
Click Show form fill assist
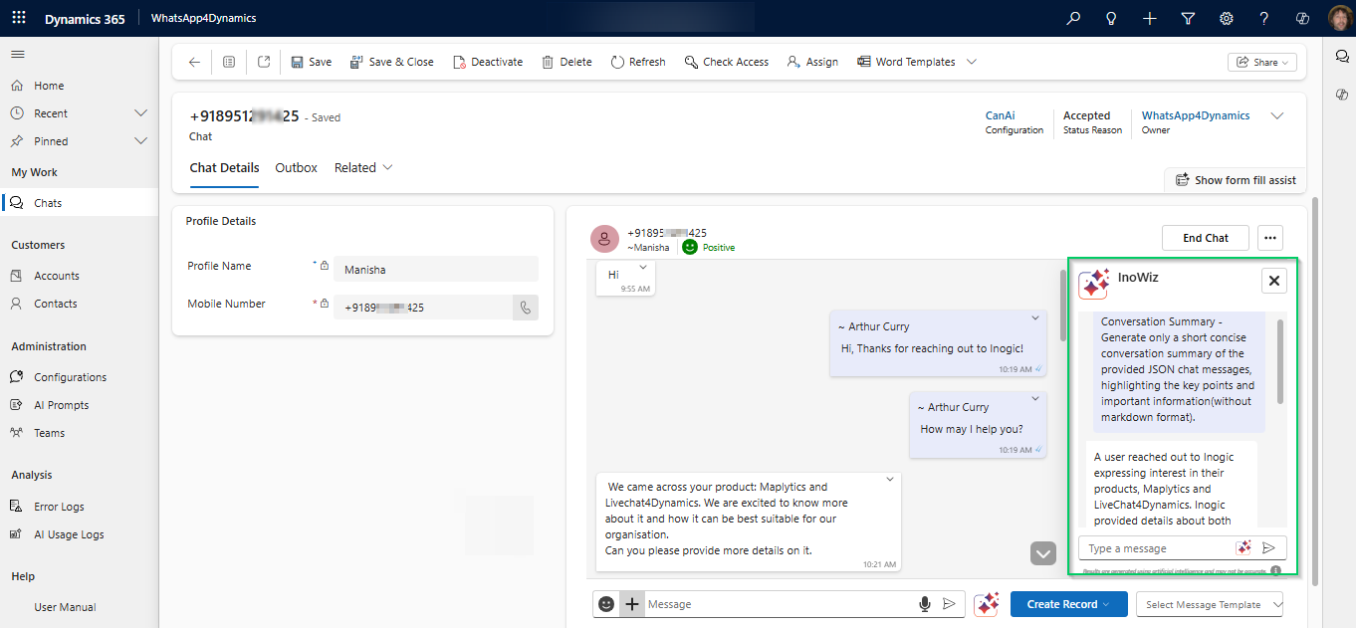click(1235, 180)
